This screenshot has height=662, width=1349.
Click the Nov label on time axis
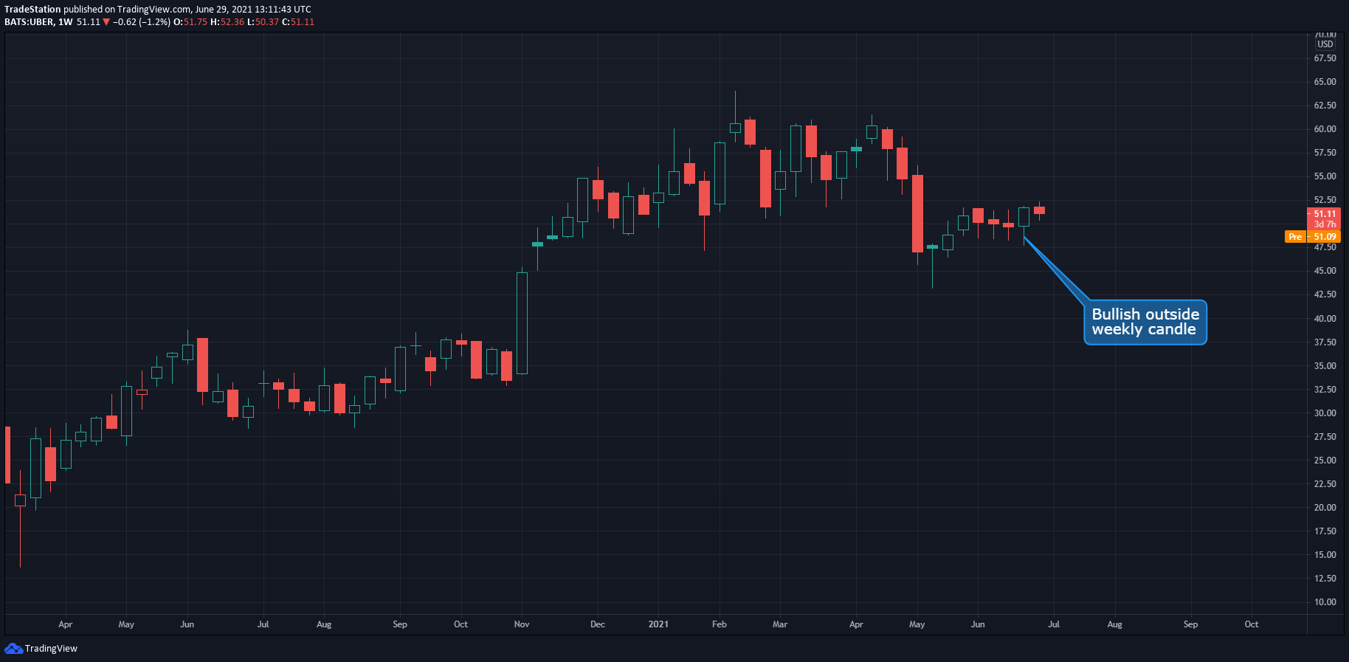(x=522, y=624)
